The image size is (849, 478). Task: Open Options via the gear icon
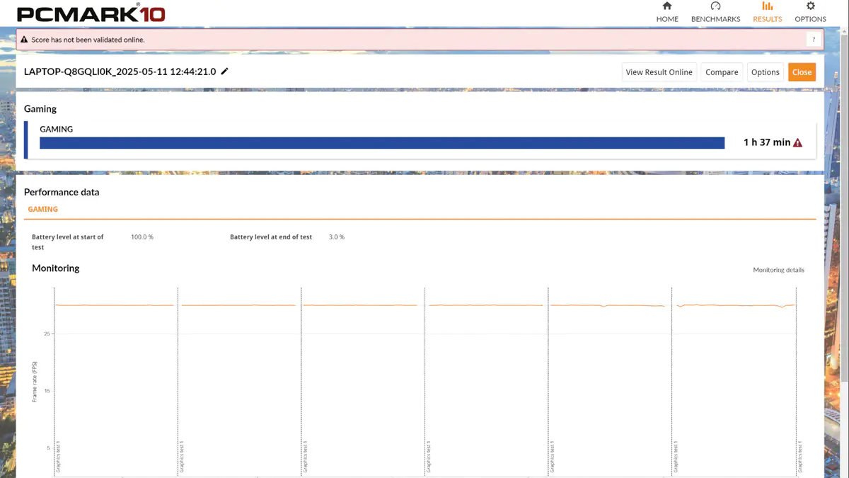coord(810,6)
